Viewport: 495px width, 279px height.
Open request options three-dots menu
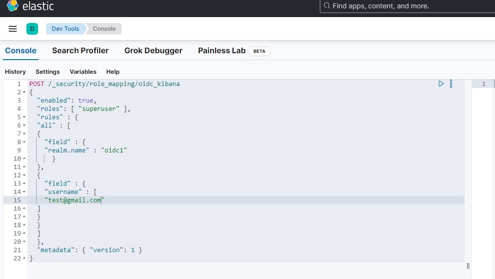click(x=451, y=84)
